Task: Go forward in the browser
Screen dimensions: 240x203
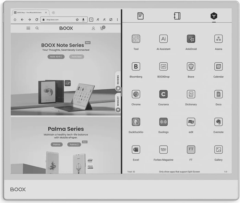Action: click(x=29, y=20)
